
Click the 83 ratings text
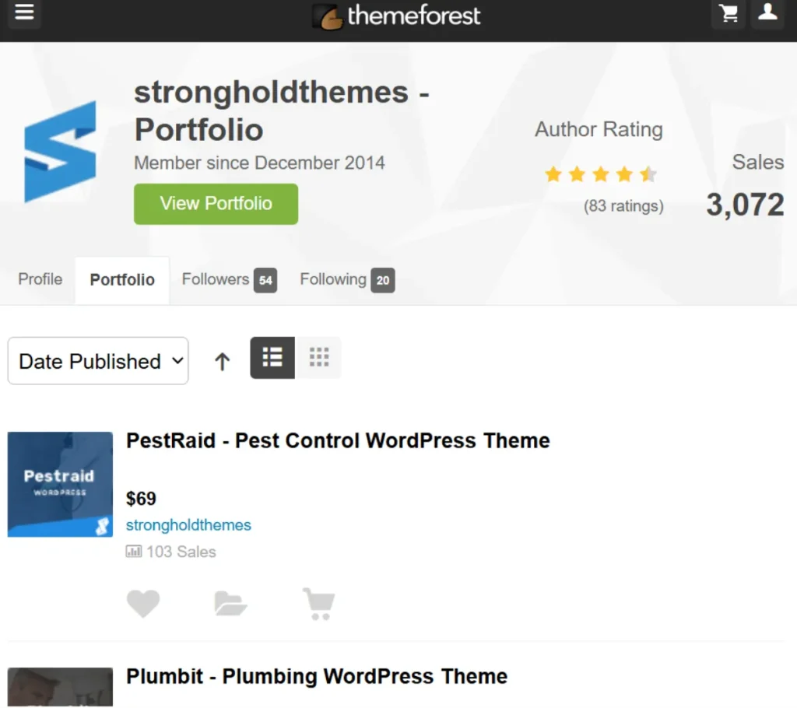(x=623, y=206)
